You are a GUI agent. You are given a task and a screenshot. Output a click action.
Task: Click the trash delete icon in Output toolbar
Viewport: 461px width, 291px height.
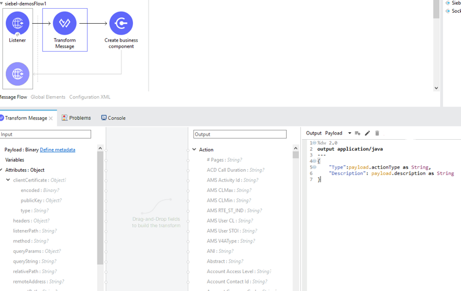[x=377, y=133]
